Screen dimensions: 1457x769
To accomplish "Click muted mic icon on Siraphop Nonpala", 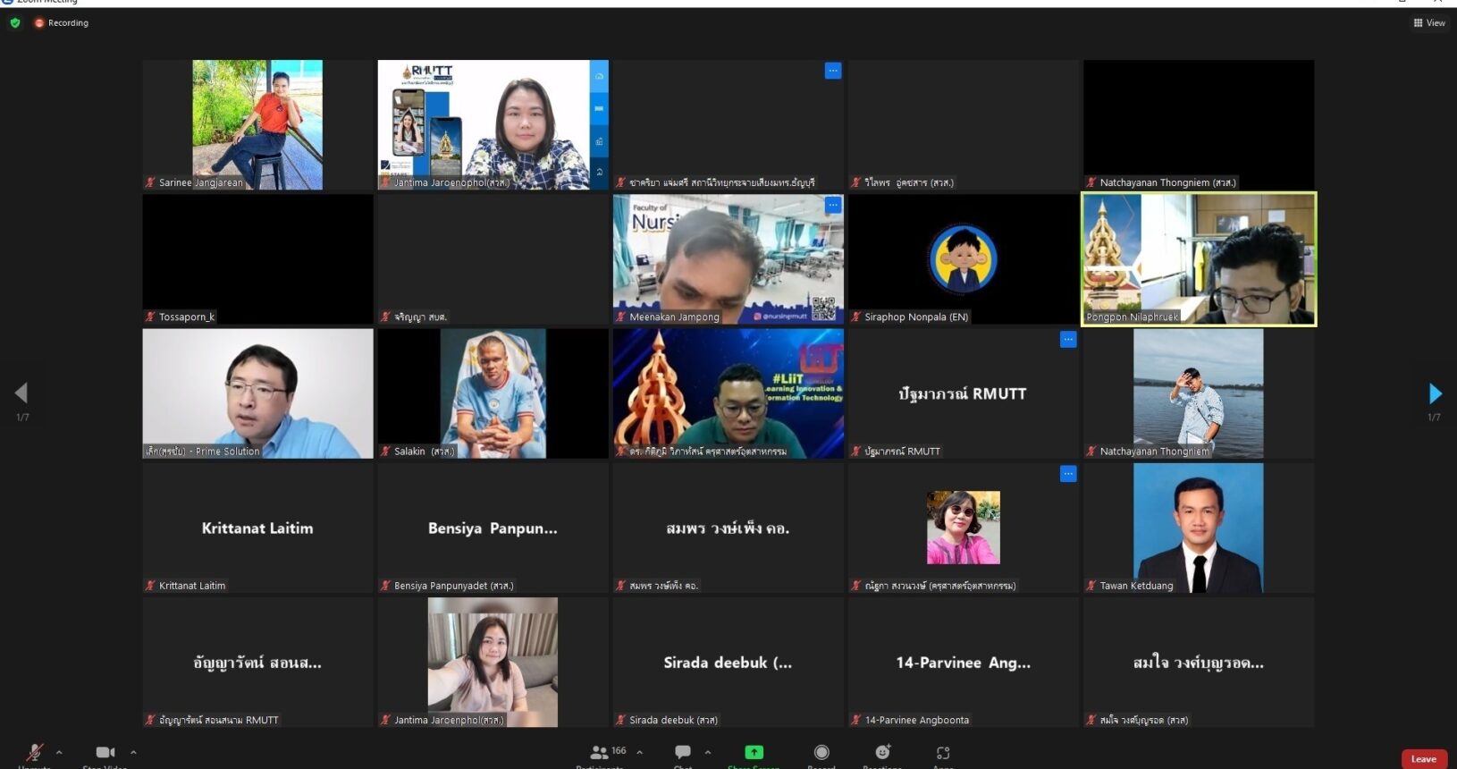I will [856, 317].
